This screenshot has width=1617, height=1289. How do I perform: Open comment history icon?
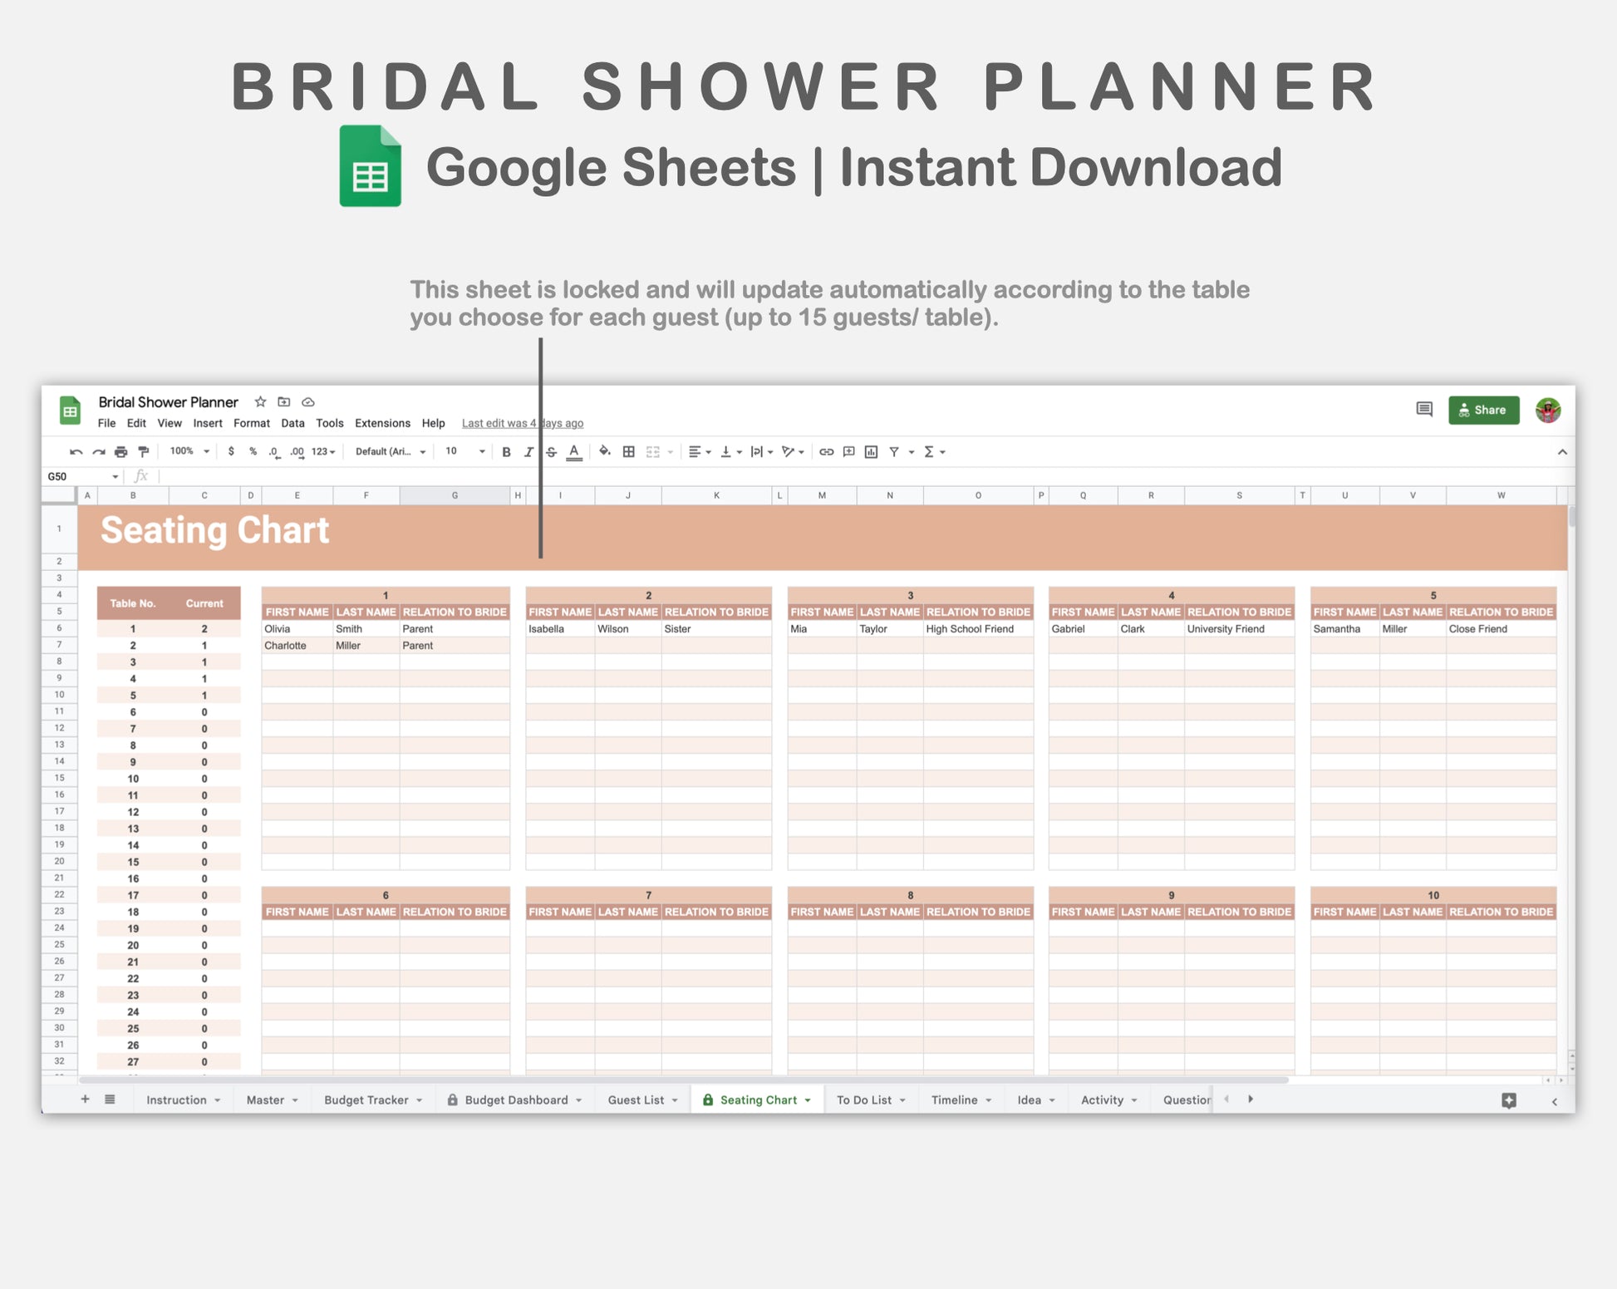tap(1424, 410)
